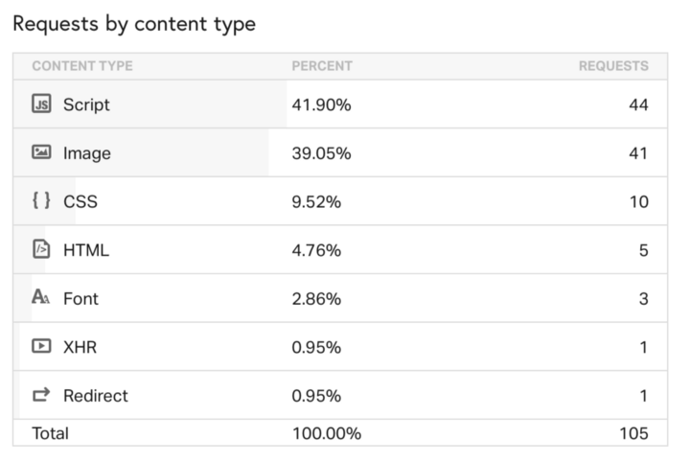690x462 pixels.
Task: Click the HTML row label
Action: click(86, 250)
